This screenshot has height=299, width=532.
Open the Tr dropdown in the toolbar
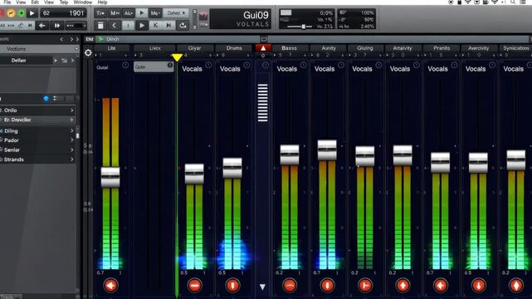coord(100,13)
